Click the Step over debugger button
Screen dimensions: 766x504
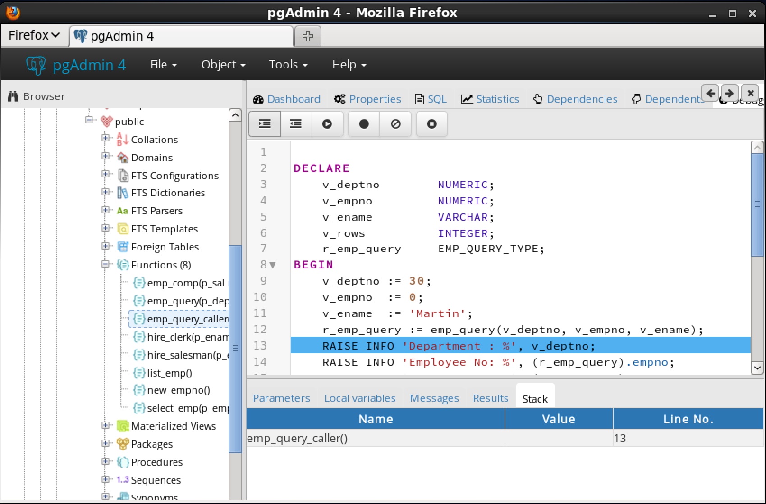coord(296,124)
